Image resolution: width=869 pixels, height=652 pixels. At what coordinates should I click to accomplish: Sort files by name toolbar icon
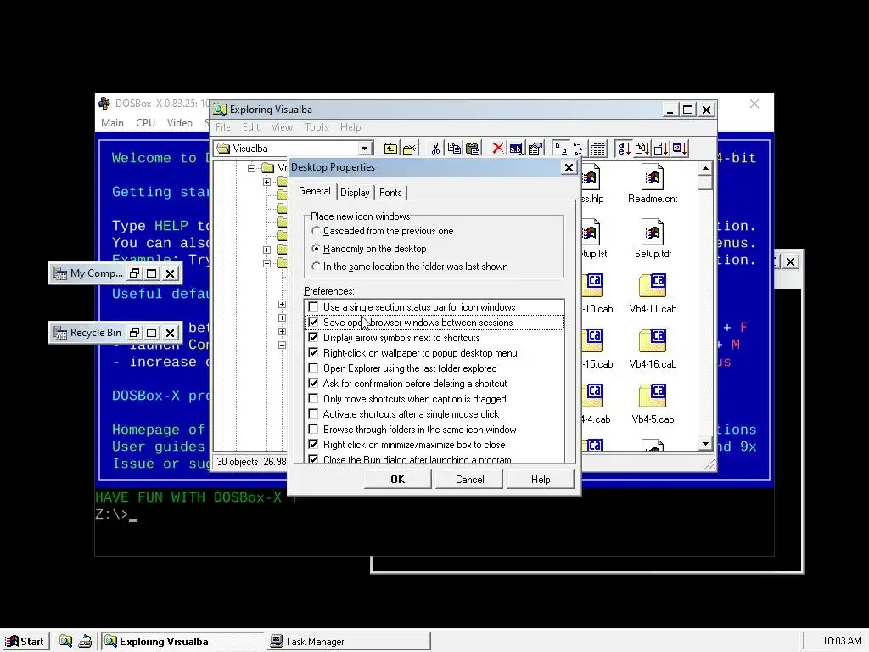(x=624, y=149)
